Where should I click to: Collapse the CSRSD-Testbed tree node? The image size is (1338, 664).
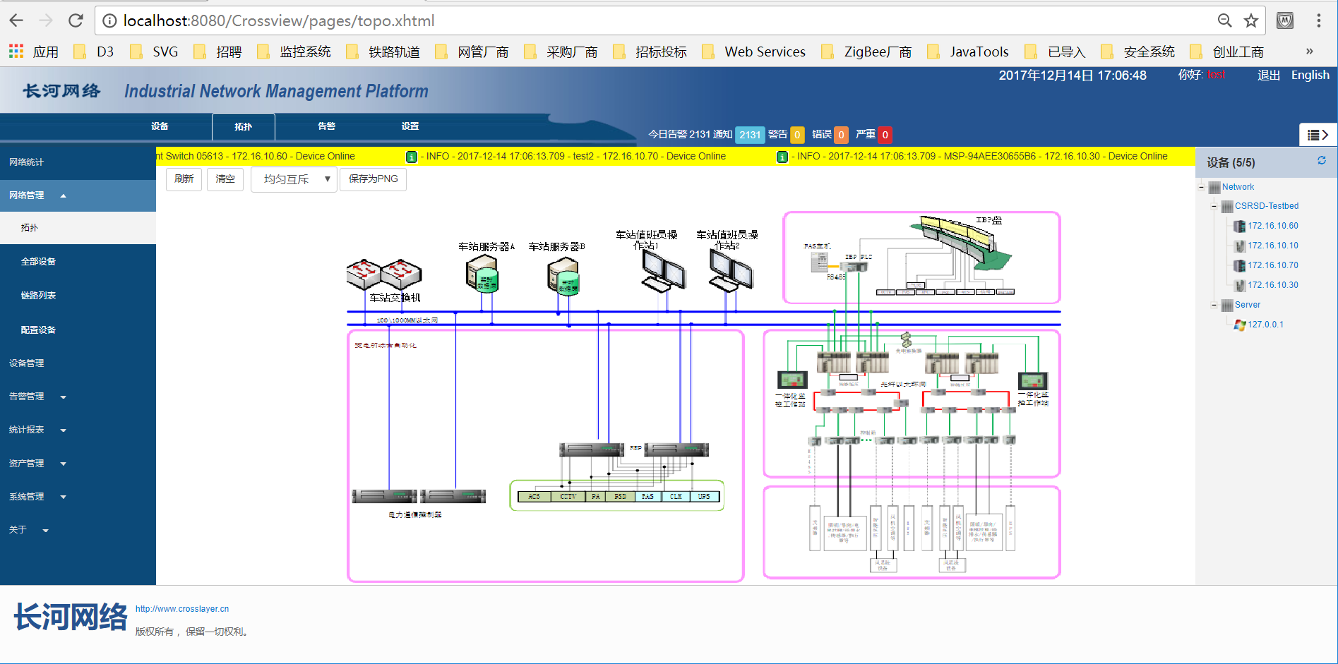pyautogui.click(x=1214, y=206)
